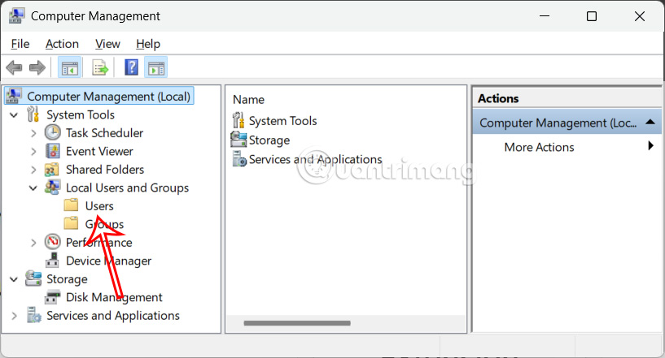This screenshot has width=665, height=358.
Task: Click Storage icon in Name list
Action: click(x=238, y=140)
